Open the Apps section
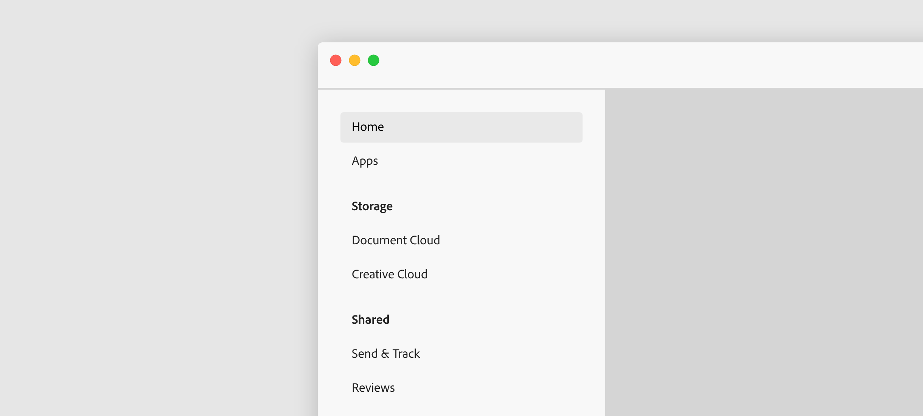The height and width of the screenshot is (416, 923). click(365, 161)
